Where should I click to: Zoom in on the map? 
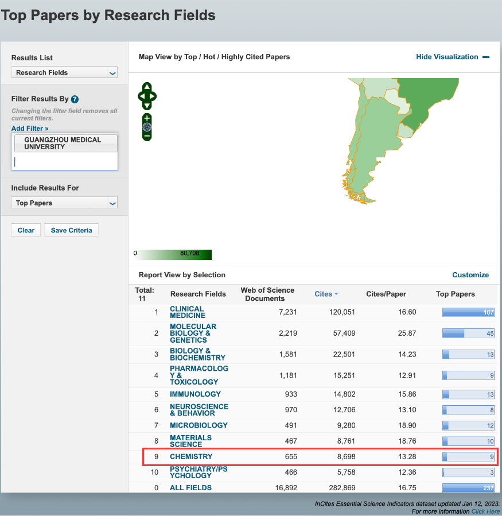coord(147,118)
